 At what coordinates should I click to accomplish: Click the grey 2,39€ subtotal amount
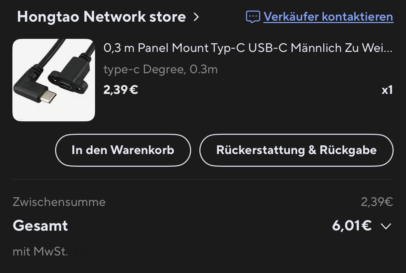click(x=377, y=202)
